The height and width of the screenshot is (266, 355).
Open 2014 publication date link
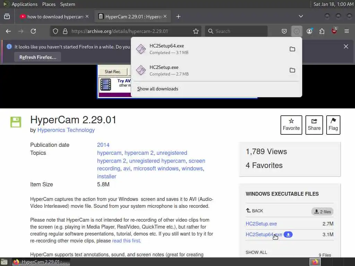103,145
